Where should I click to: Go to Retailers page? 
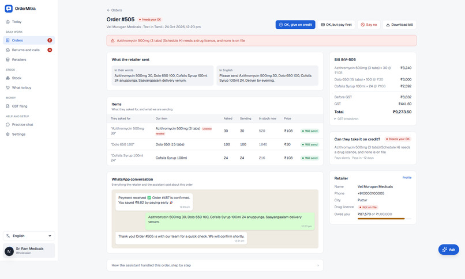[29, 60]
